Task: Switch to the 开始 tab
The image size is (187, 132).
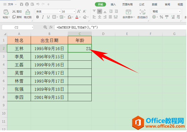Action: pyautogui.click(x=100, y=4)
